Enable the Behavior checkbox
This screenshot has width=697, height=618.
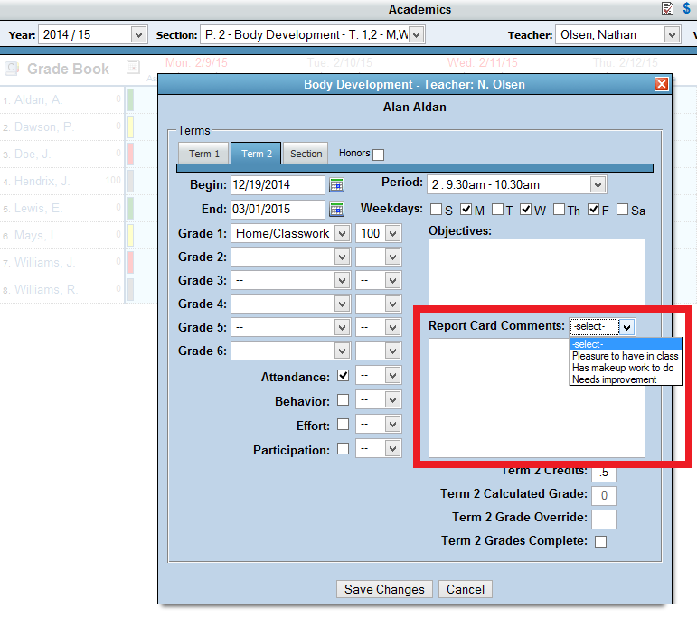(x=343, y=400)
